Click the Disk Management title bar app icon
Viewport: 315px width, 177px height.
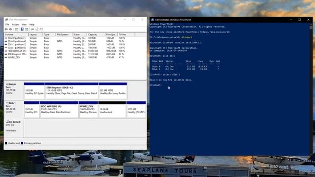tap(6, 20)
